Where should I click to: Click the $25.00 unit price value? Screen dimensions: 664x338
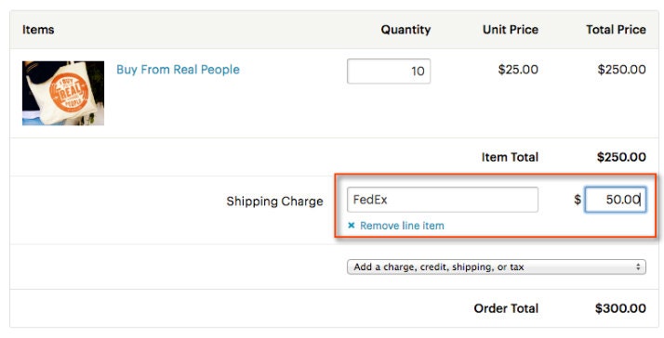(x=518, y=70)
